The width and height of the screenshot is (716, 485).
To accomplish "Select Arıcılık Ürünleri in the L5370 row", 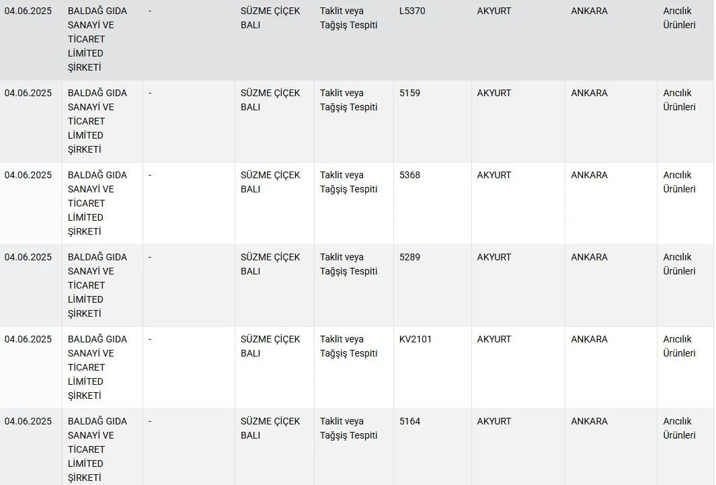I will 679,18.
